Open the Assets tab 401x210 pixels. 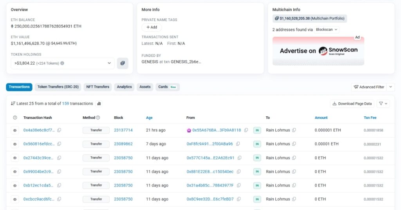pyautogui.click(x=145, y=87)
